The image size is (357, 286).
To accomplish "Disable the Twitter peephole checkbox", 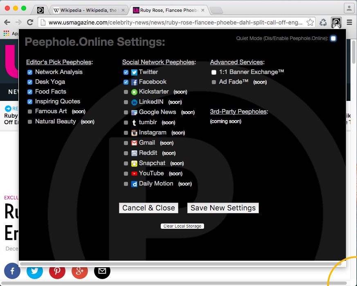I will [x=126, y=72].
